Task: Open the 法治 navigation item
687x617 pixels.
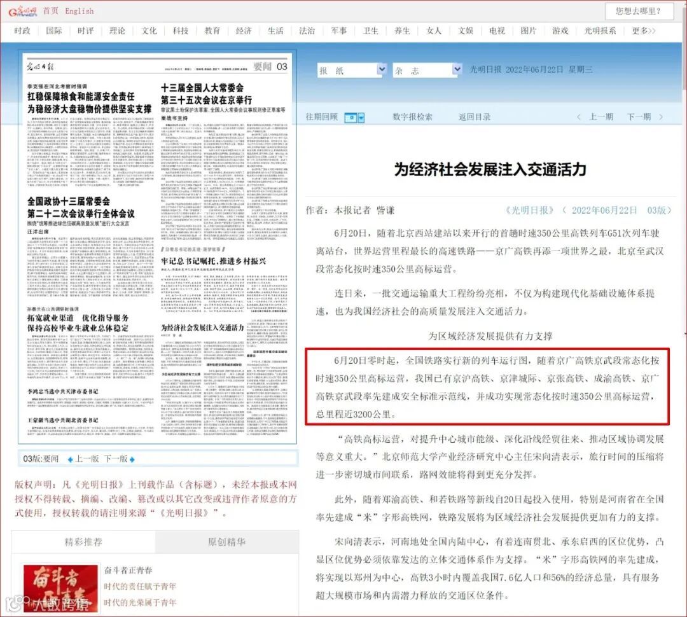Action: pos(307,31)
